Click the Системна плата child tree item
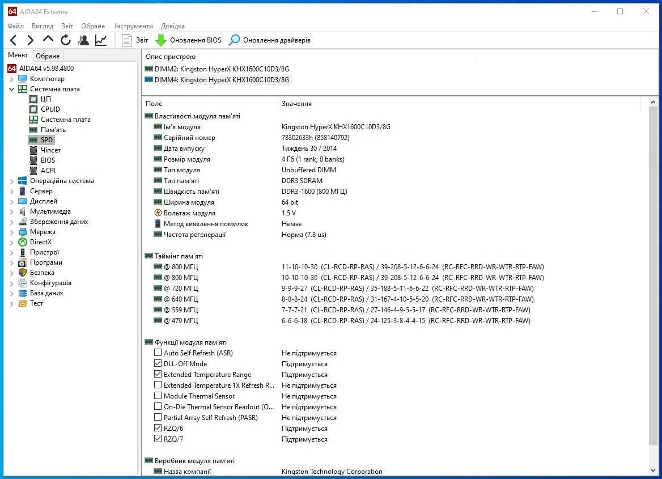Viewport: 662px width, 479px height. (x=65, y=120)
